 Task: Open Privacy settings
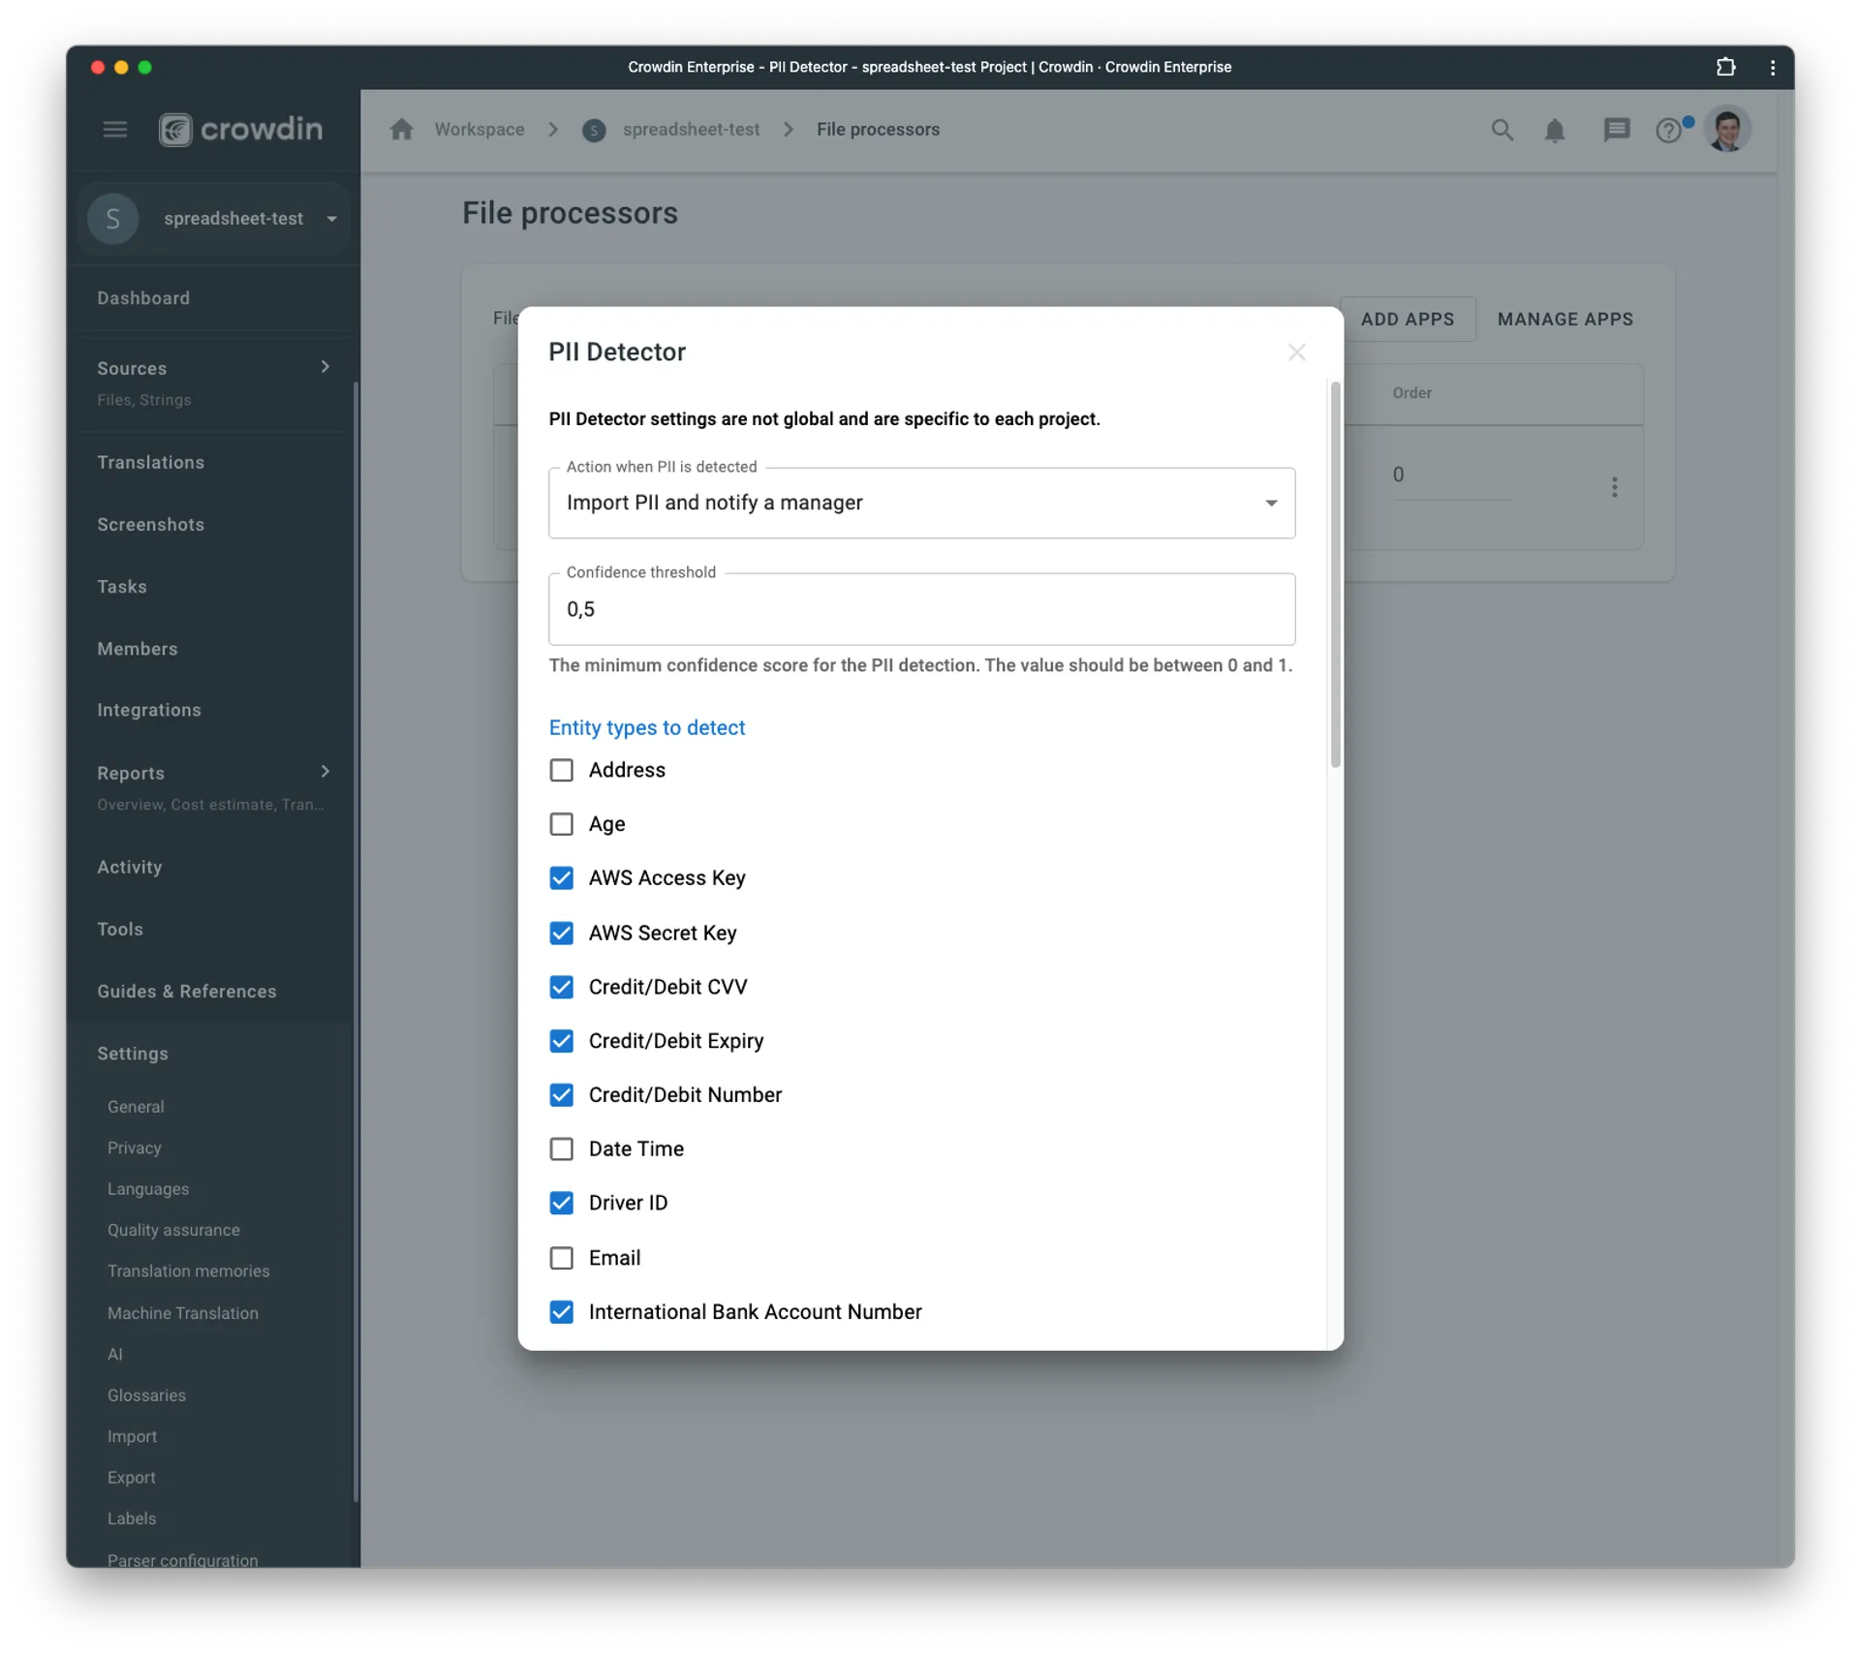pyautogui.click(x=135, y=1148)
